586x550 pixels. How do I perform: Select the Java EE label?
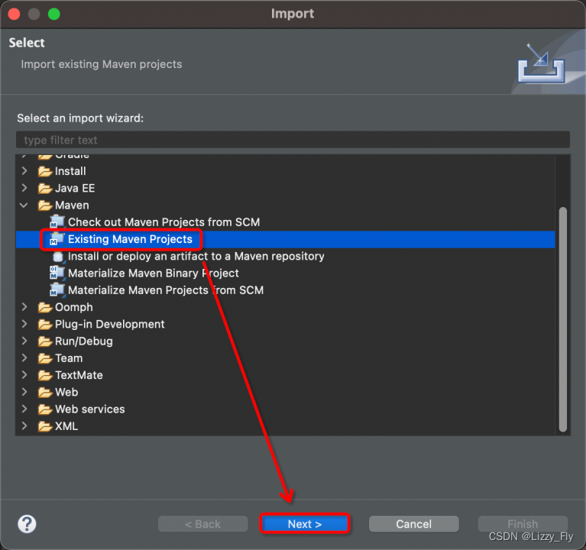pos(75,189)
